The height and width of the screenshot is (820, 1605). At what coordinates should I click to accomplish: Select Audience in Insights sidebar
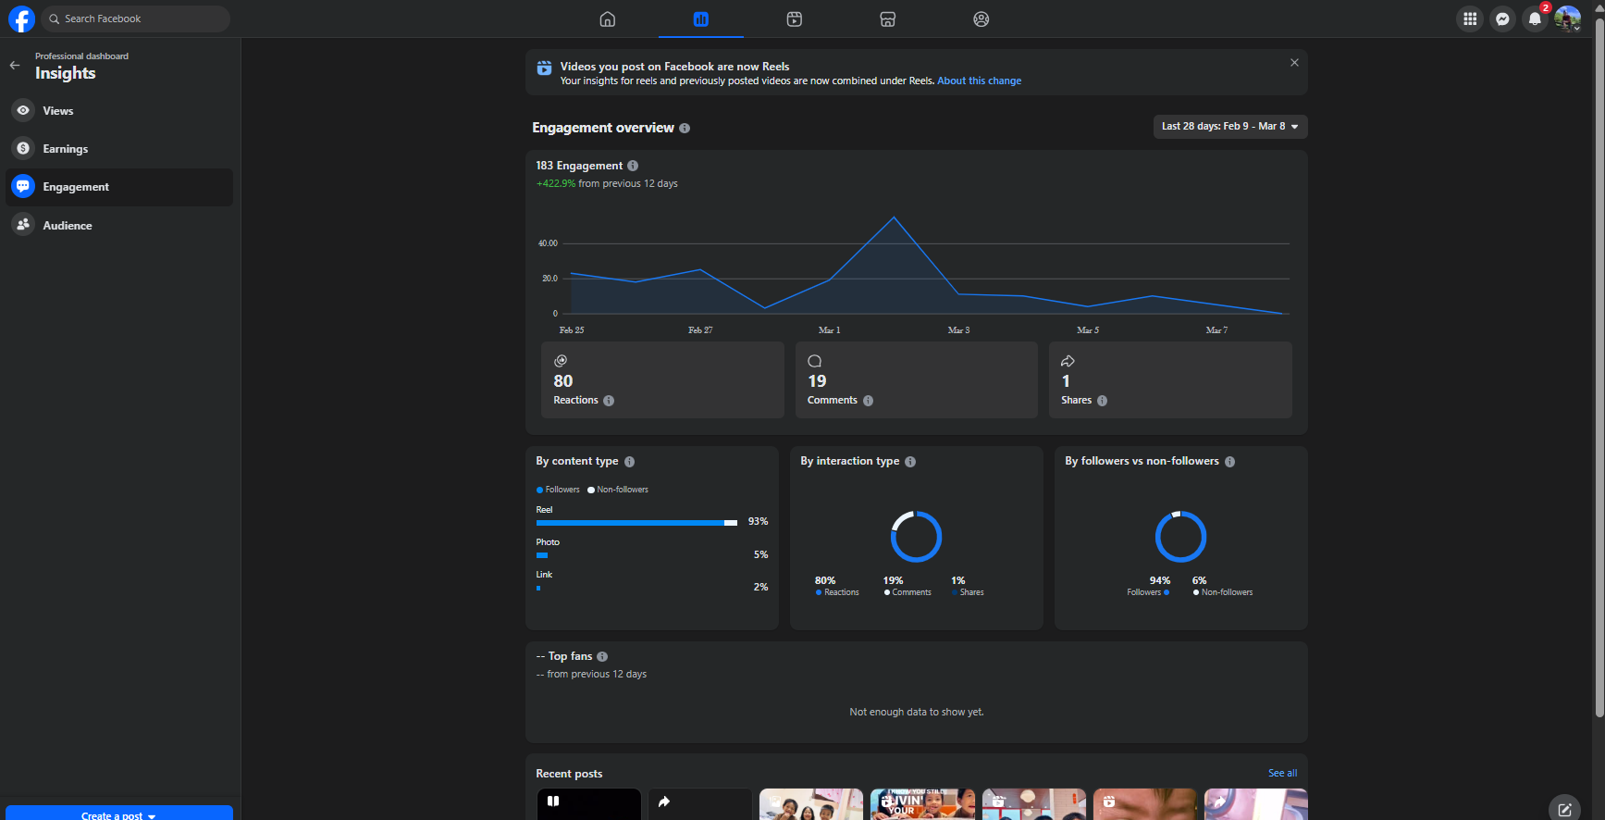[68, 226]
